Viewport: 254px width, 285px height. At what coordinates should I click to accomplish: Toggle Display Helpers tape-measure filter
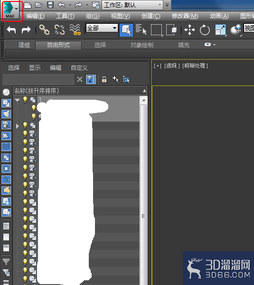[x=6, y=136]
